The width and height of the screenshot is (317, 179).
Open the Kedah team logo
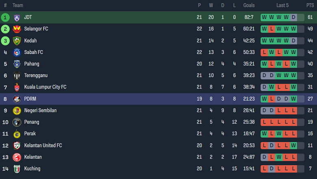tap(17, 41)
